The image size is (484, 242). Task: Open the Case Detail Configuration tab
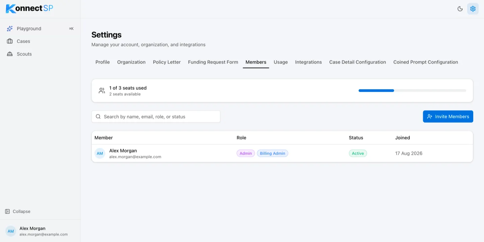click(358, 62)
